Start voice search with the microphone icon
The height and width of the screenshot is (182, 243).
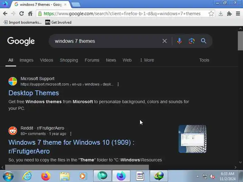click(180, 41)
